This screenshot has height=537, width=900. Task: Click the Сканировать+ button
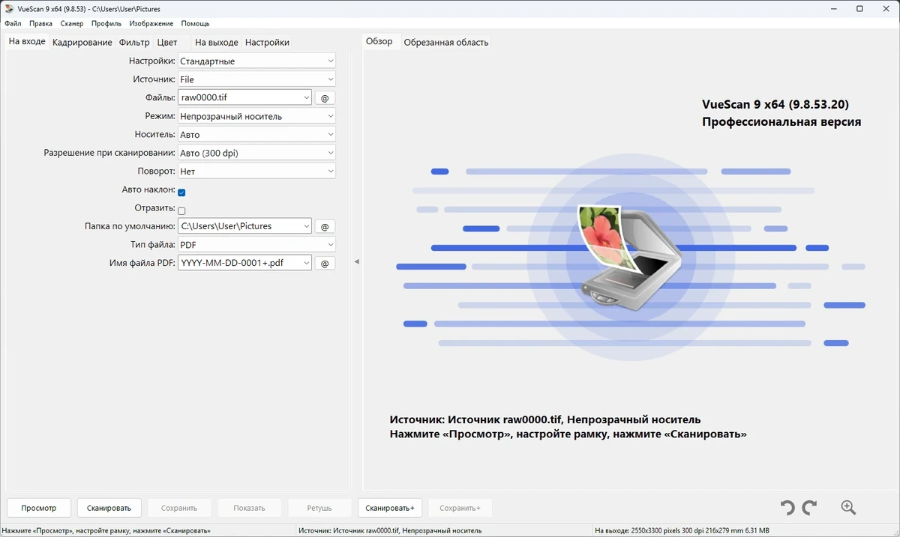pos(390,508)
